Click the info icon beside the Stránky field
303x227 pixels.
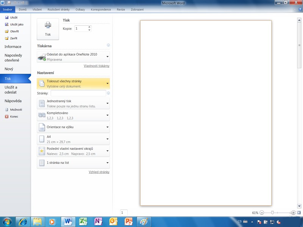(108, 93)
